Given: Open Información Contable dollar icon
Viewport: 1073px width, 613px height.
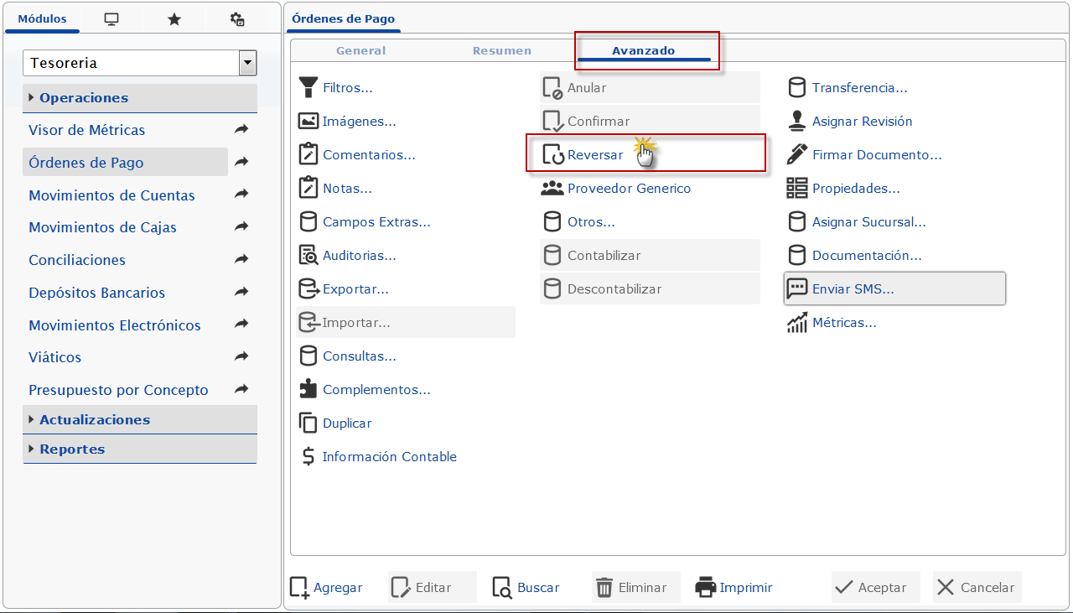Looking at the screenshot, I should pyautogui.click(x=308, y=456).
